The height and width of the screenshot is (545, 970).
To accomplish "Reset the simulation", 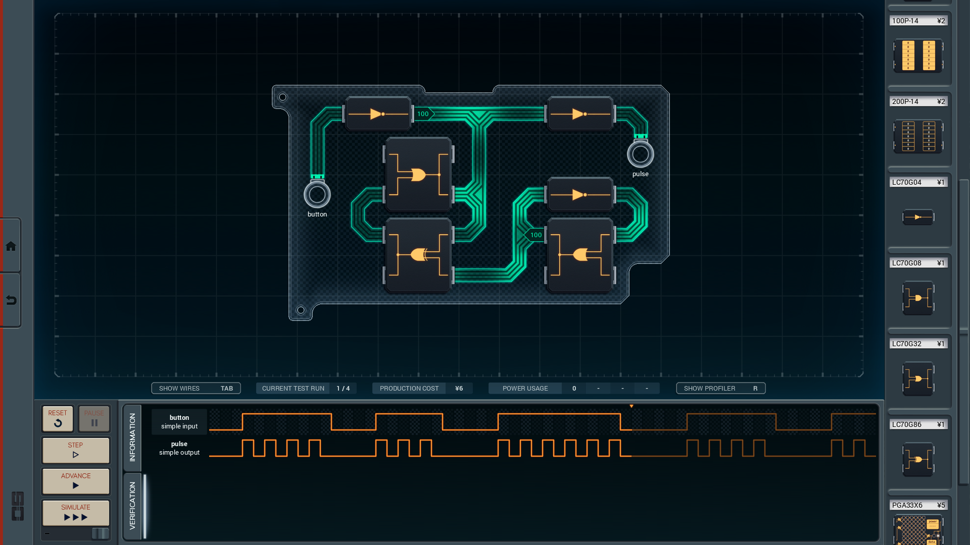I will point(58,419).
